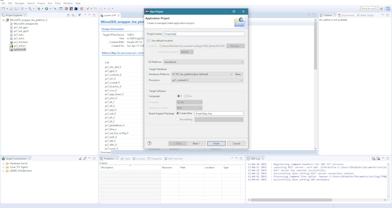
Task: Click the New file toolbar icon
Action: 3,8
